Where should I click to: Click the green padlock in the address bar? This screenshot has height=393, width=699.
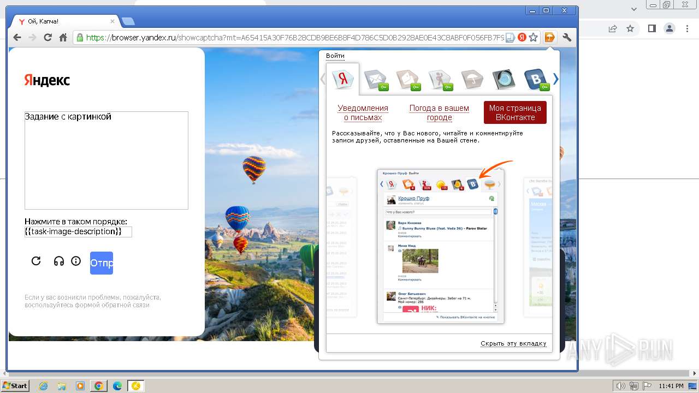pyautogui.click(x=80, y=38)
